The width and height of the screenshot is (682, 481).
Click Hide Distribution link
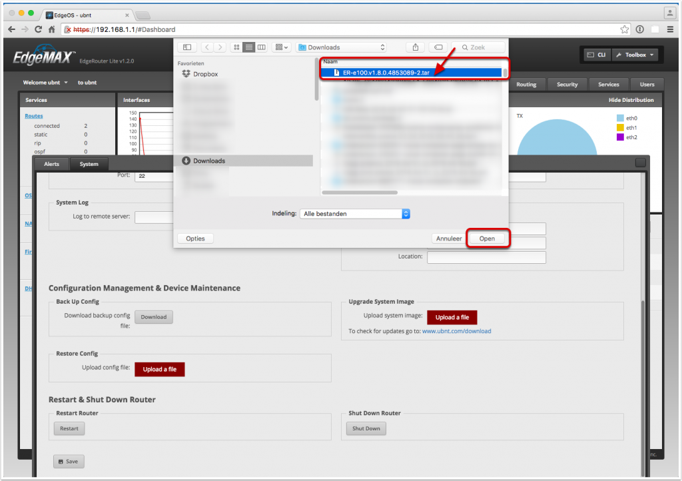click(631, 100)
